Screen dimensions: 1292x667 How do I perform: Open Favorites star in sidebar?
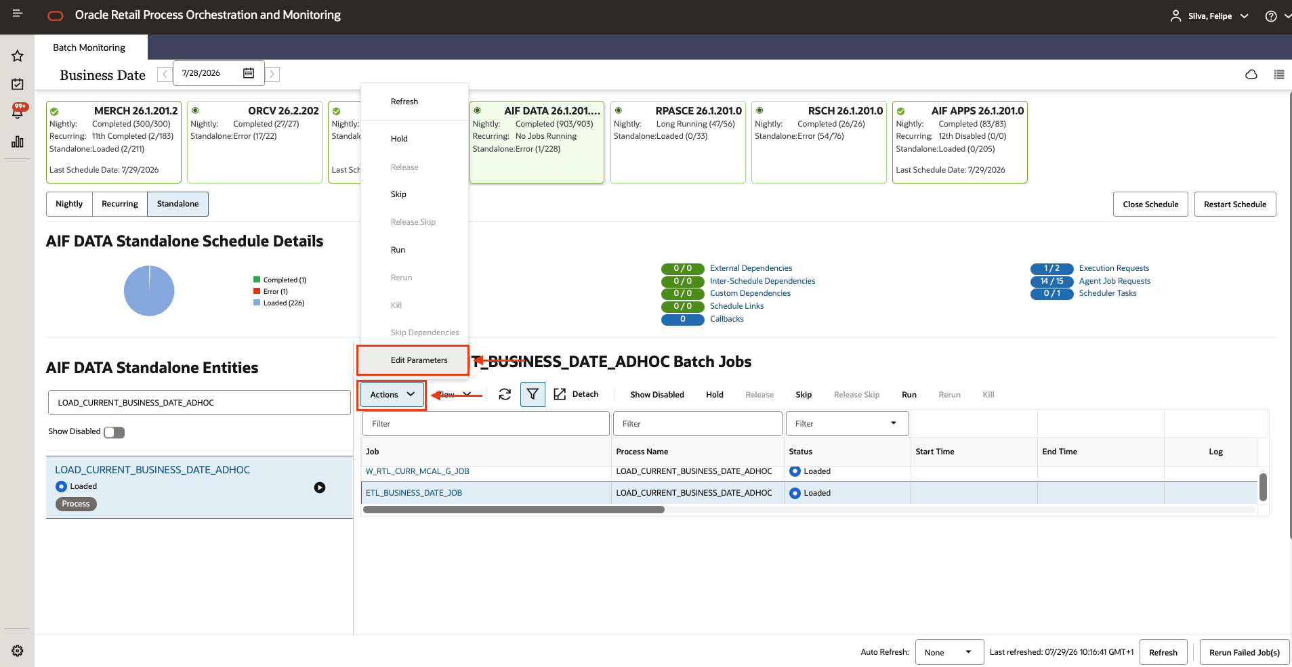18,56
